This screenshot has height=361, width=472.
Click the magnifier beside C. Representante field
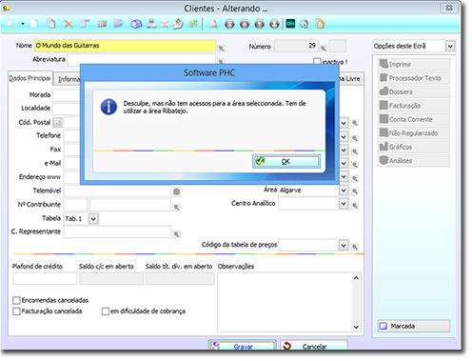[176, 234]
